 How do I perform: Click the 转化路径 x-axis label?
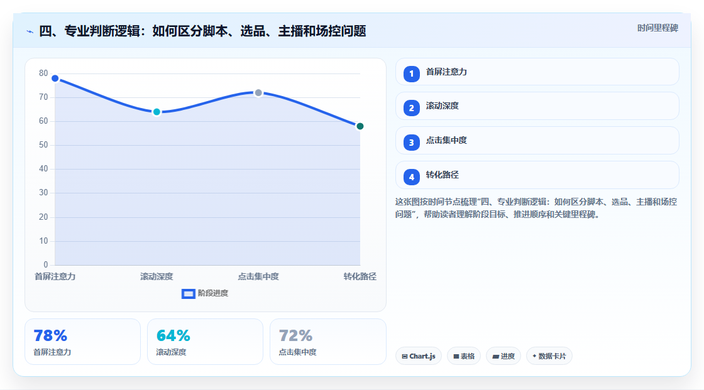360,276
